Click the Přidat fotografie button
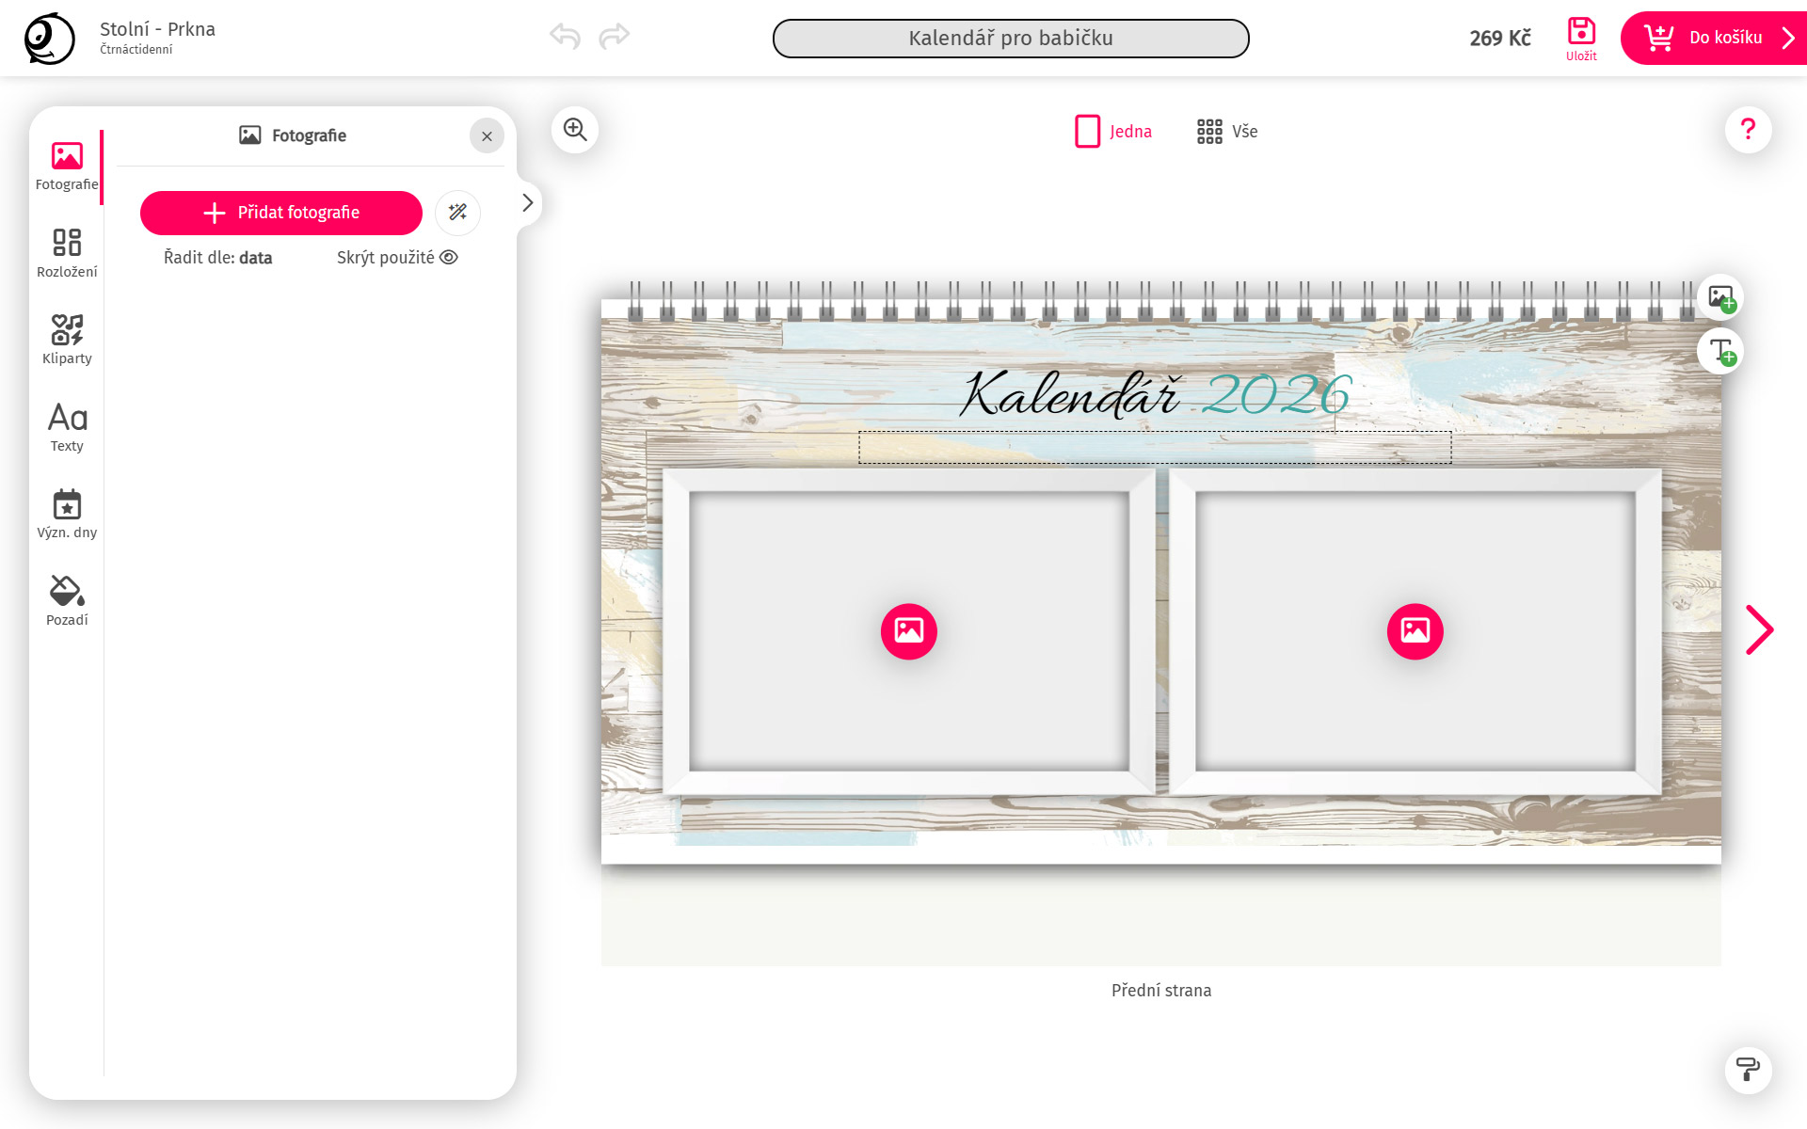The width and height of the screenshot is (1807, 1129). tap(280, 213)
